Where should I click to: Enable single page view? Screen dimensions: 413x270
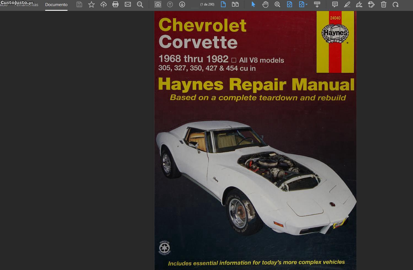(223, 4)
